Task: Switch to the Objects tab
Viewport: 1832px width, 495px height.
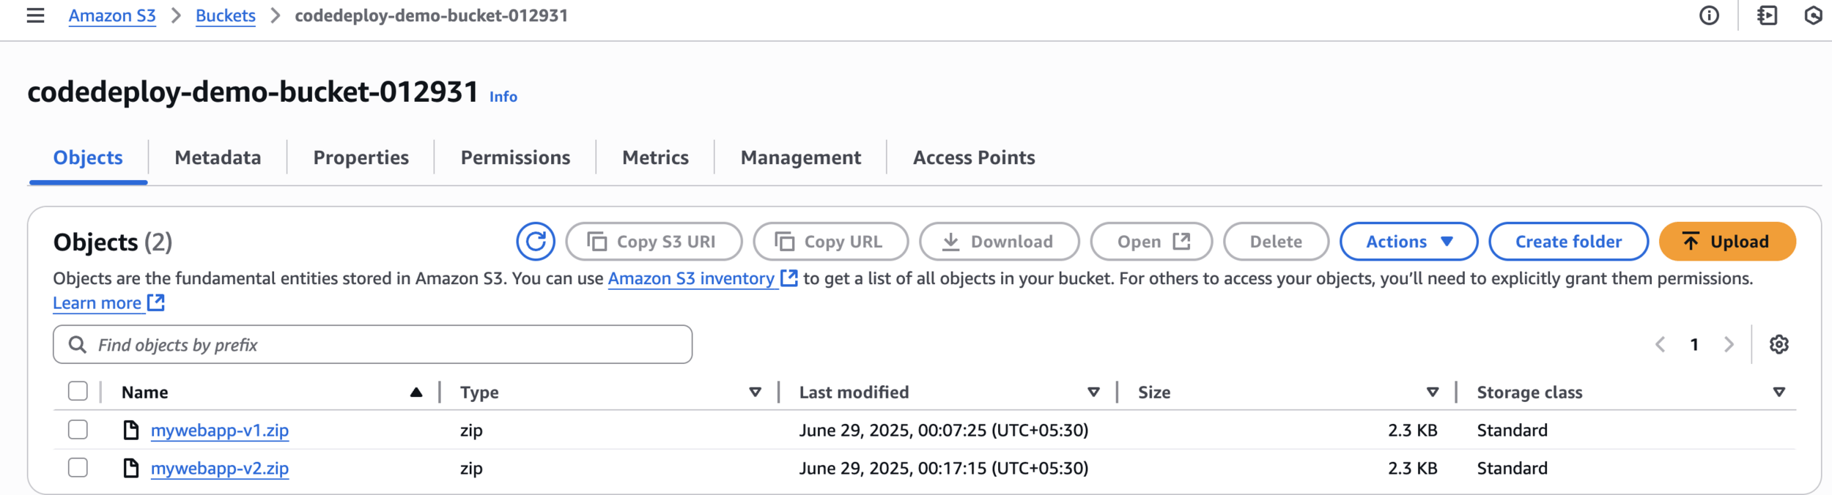Action: (x=88, y=157)
